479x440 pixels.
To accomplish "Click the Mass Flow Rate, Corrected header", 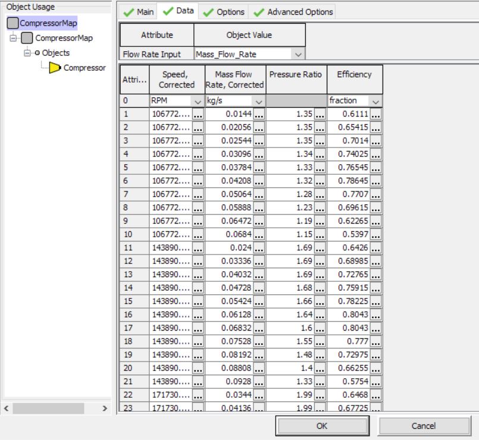I will click(x=235, y=80).
